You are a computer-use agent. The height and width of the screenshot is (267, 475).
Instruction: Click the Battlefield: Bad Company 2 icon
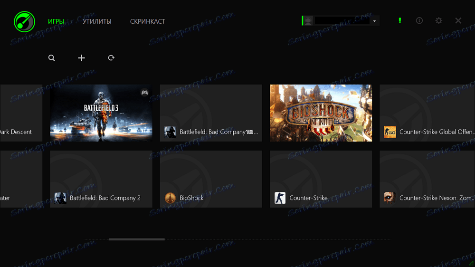tap(60, 198)
